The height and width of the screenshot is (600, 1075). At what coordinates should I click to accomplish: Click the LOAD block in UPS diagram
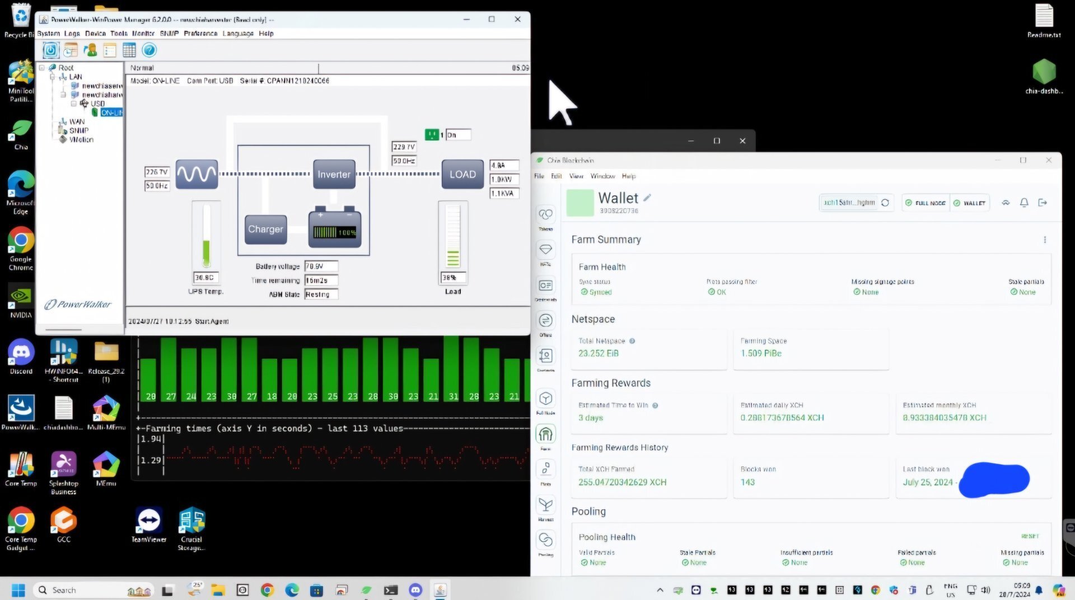[x=462, y=174]
